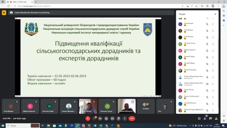Screen dimensions: 227x128
Task: Toggle the microphone mute button
Action: [x=88, y=118]
